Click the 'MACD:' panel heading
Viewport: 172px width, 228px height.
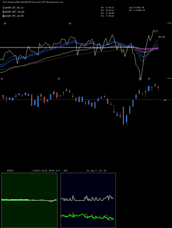click(10, 171)
